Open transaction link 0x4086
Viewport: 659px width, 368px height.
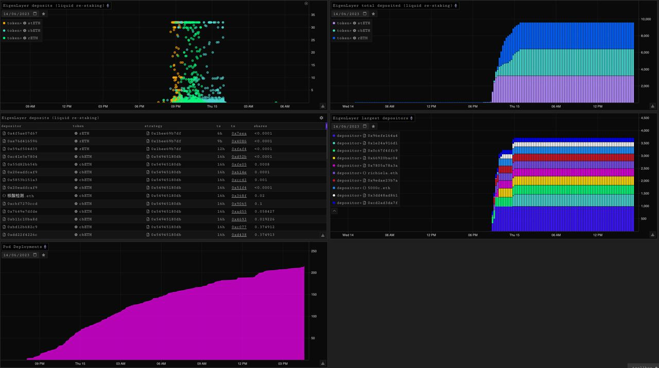click(239, 141)
